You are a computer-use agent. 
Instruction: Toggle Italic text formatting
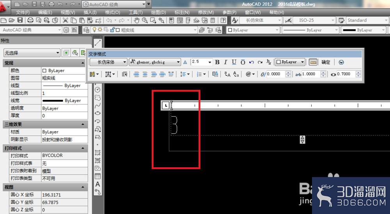(x=225, y=62)
